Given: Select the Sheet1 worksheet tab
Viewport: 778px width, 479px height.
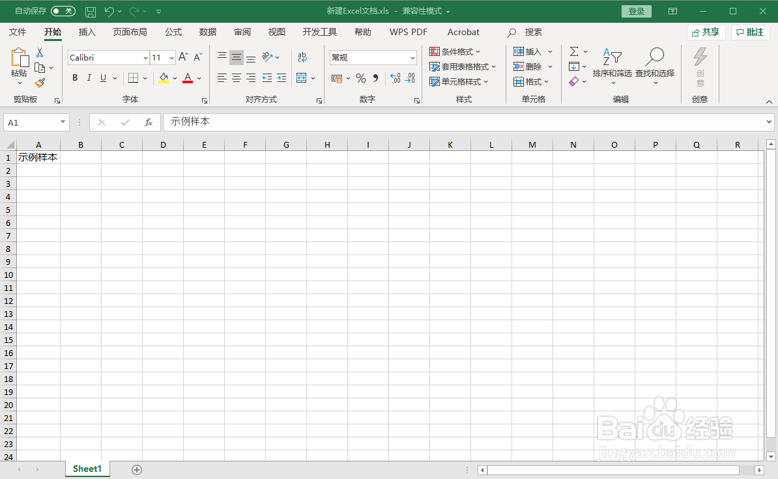Looking at the screenshot, I should (x=87, y=468).
